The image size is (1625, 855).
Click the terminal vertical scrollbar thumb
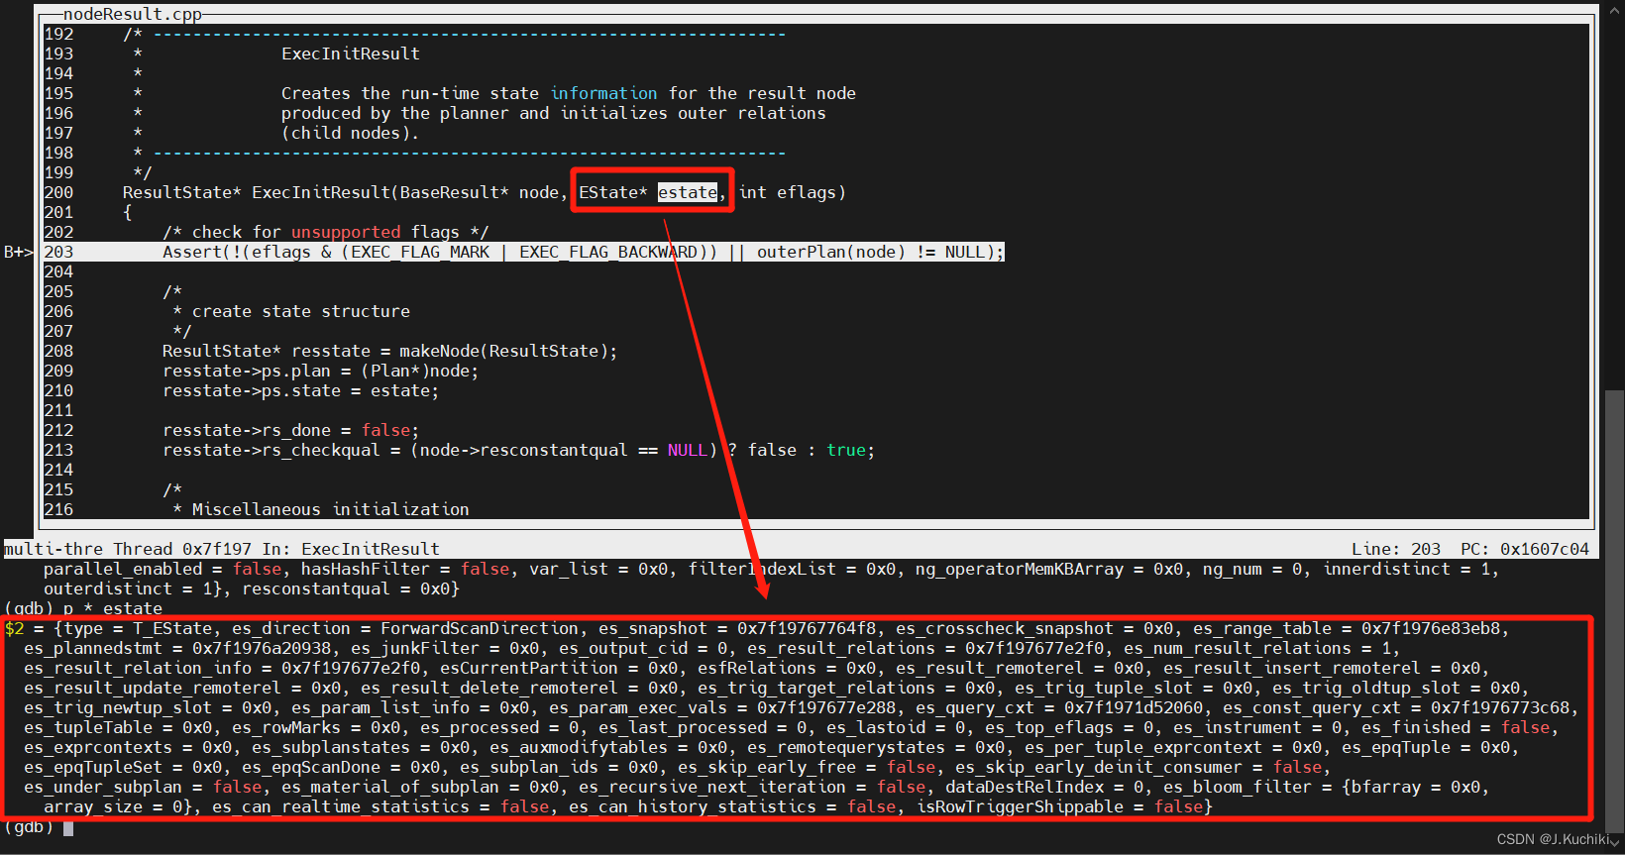point(1614,609)
